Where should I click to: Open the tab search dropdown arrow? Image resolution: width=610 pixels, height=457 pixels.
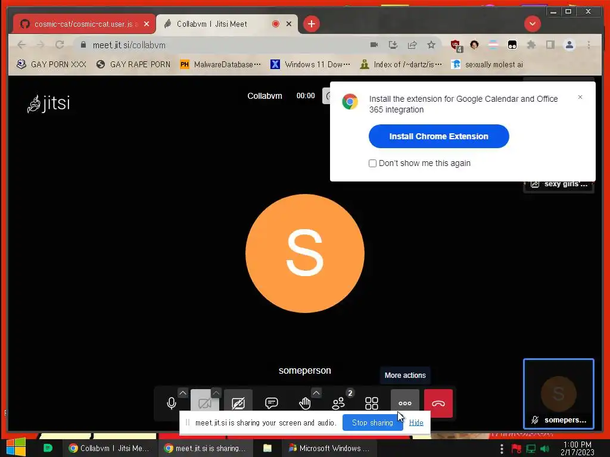[x=532, y=24]
